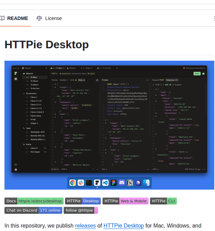Screen dimensions: 215x231
Task: Click HTTPie app icon in the screenshot's dock
Action: (x=97, y=183)
